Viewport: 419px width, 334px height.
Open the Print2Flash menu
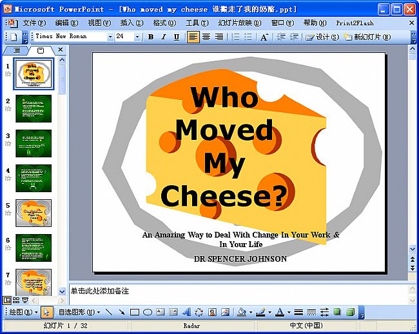pos(355,23)
